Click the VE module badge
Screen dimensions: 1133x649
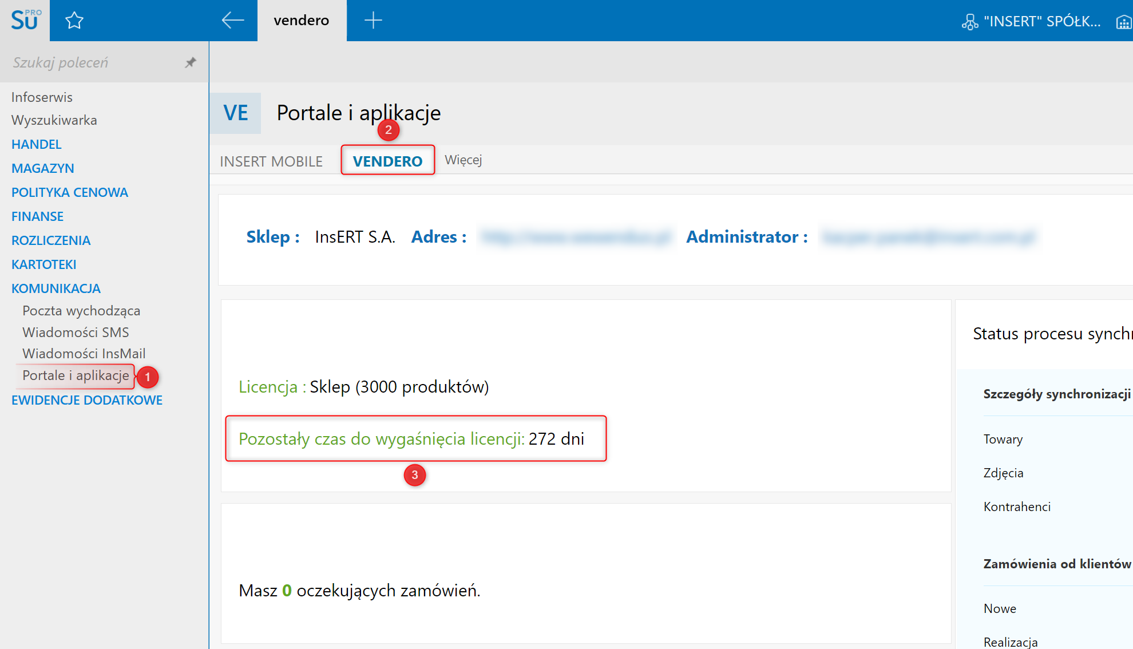pyautogui.click(x=236, y=113)
